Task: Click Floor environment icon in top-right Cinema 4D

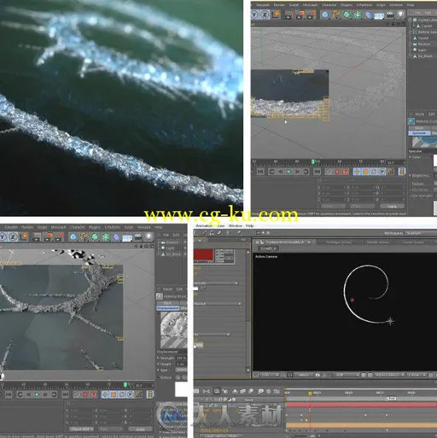Action: pos(379,15)
